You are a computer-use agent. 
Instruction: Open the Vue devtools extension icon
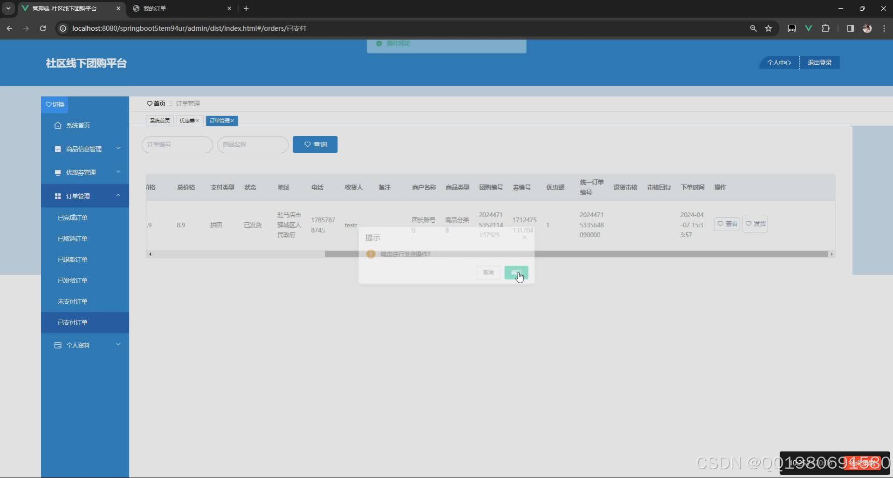[809, 28]
